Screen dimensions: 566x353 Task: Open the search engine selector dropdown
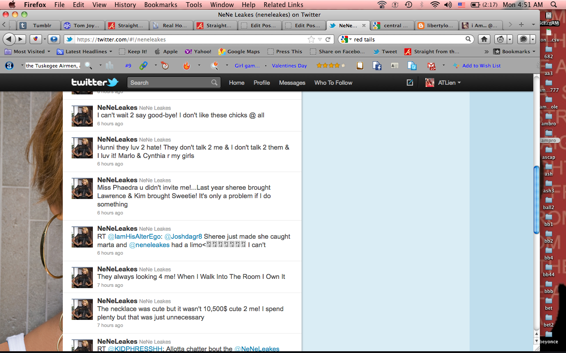click(345, 39)
